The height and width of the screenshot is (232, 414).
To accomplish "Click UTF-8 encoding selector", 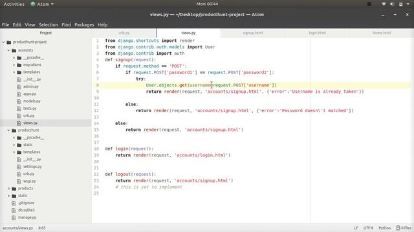I will 368,227.
